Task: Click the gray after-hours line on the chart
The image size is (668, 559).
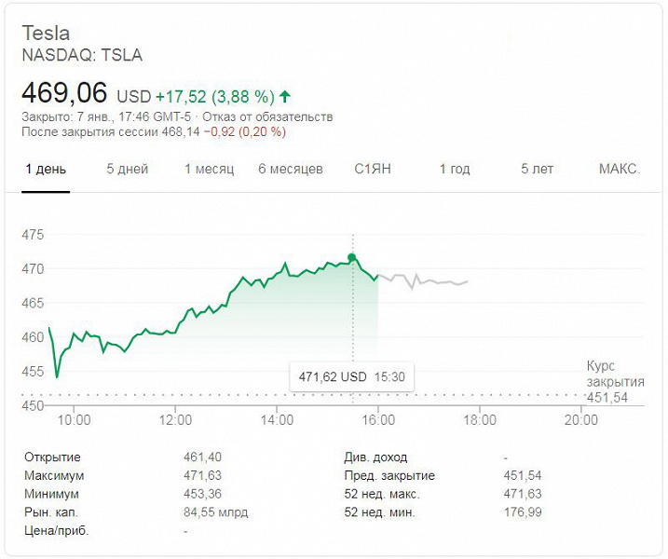Action: (438, 281)
